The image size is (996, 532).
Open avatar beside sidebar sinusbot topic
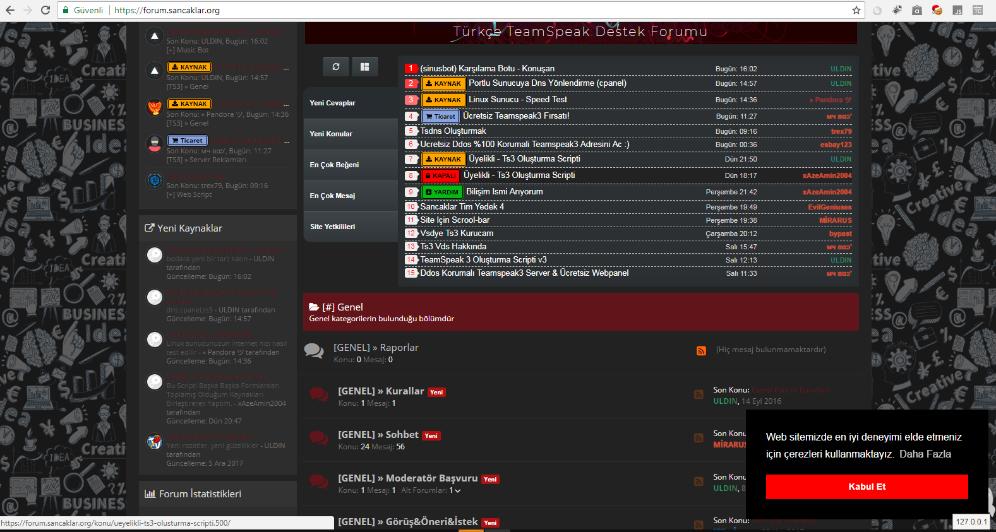tap(155, 36)
